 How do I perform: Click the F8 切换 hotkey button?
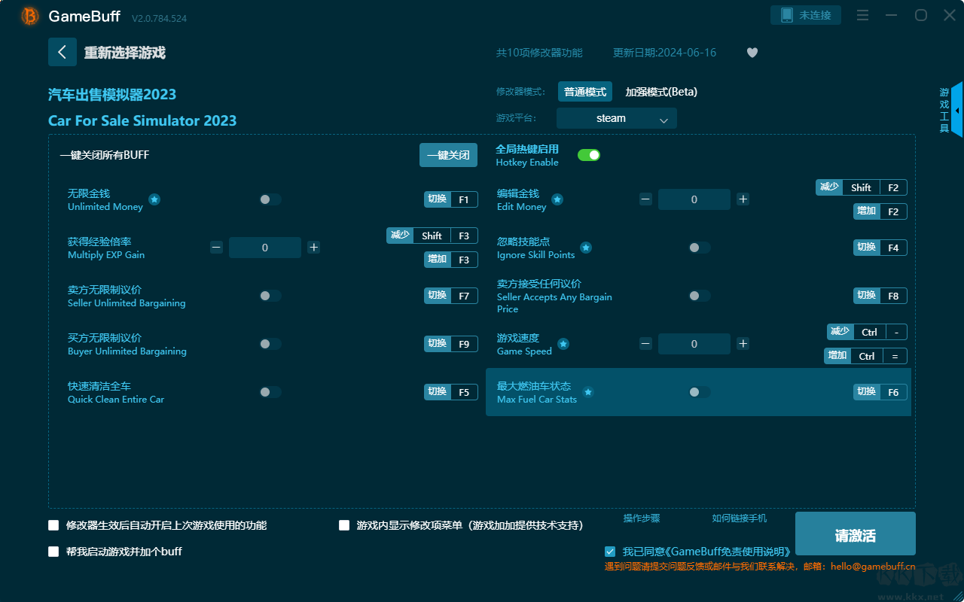tap(880, 296)
